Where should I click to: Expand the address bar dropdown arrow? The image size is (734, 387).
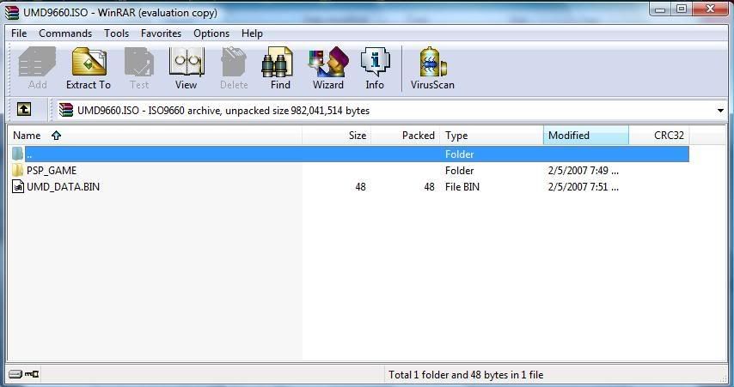720,111
